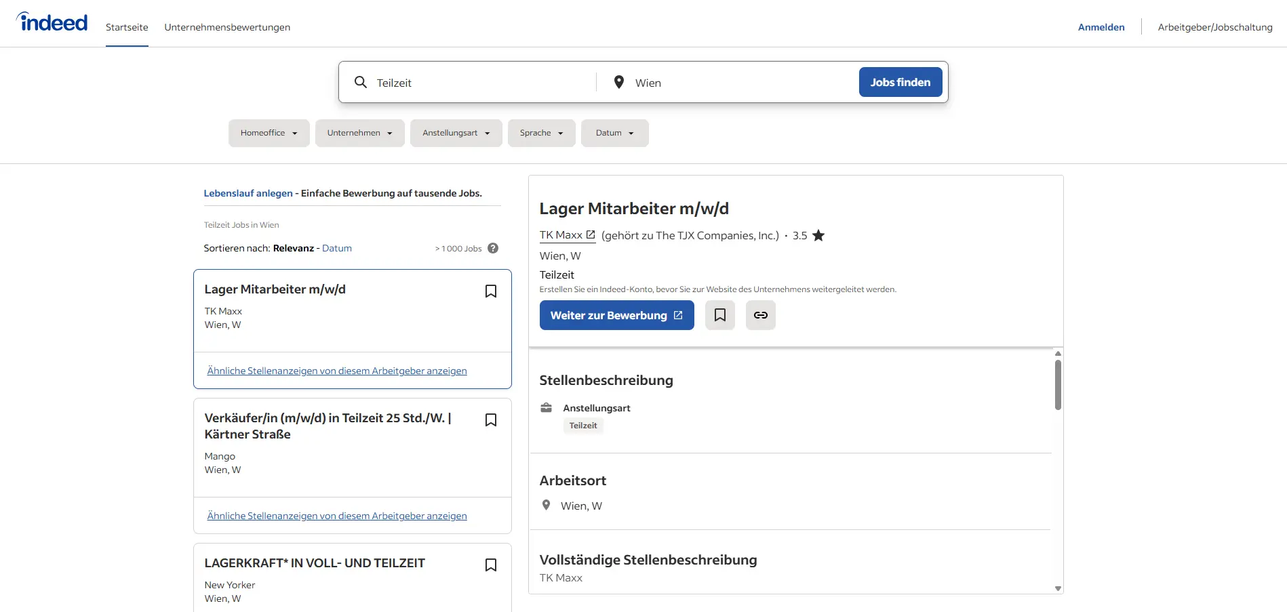This screenshot has width=1287, height=612.
Task: Click the briefcase icon beside Anstellungsart
Action: [x=546, y=407]
